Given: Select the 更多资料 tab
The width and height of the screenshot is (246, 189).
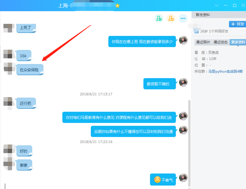Looking at the screenshot, I should tap(238, 42).
